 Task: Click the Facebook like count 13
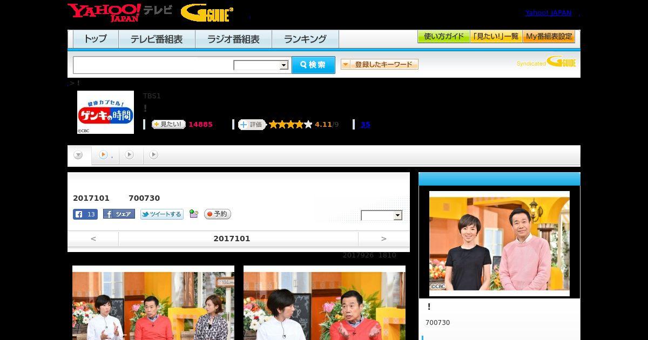coord(85,214)
